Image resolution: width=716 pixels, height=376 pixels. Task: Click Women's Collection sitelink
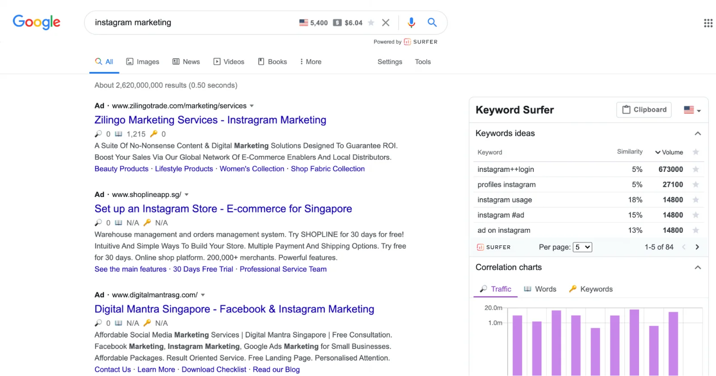[x=252, y=169]
